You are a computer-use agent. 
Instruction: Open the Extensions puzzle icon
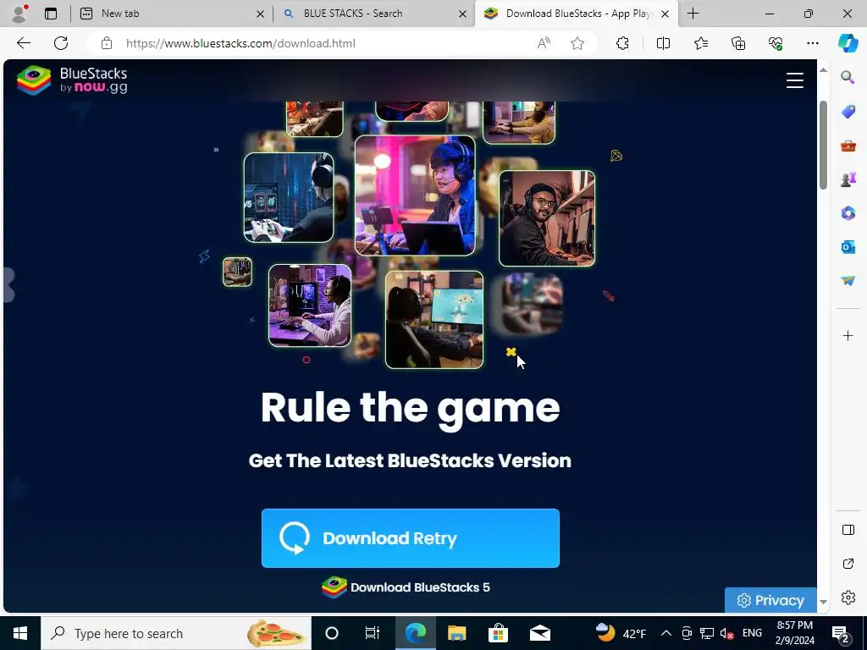coord(622,43)
